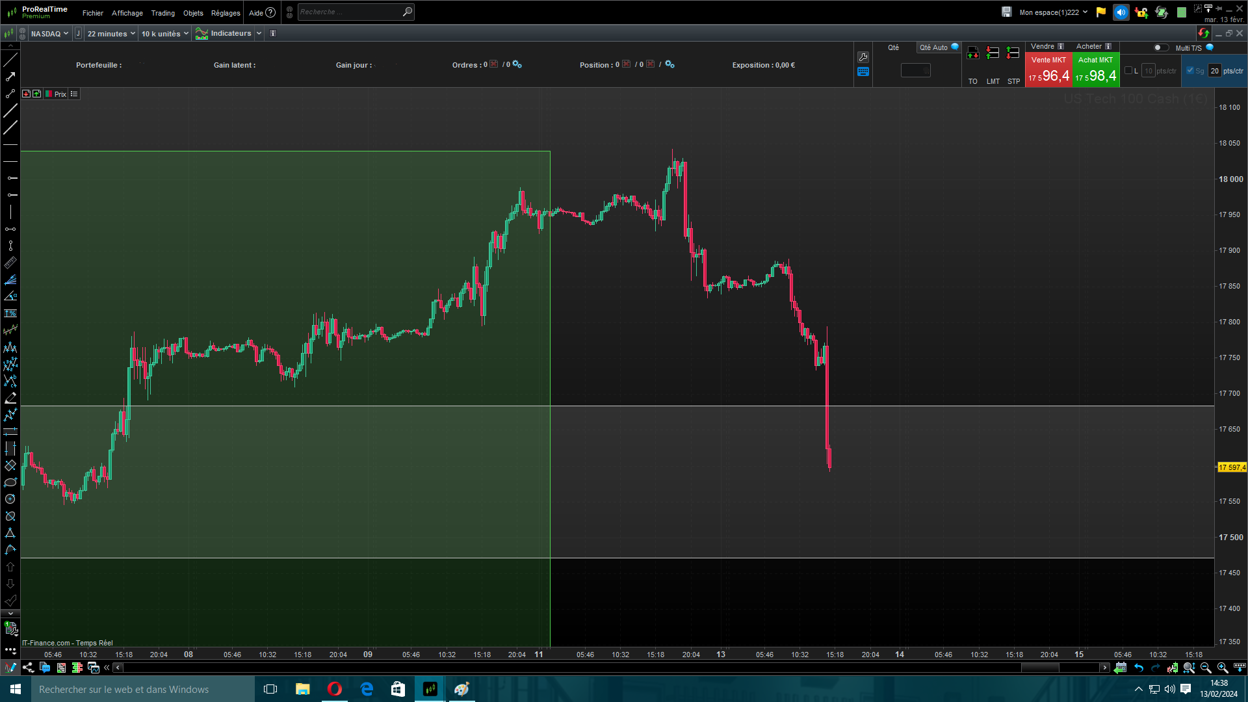Image resolution: width=1248 pixels, height=702 pixels.
Task: Click the Achat MKT buy button
Action: point(1096,70)
